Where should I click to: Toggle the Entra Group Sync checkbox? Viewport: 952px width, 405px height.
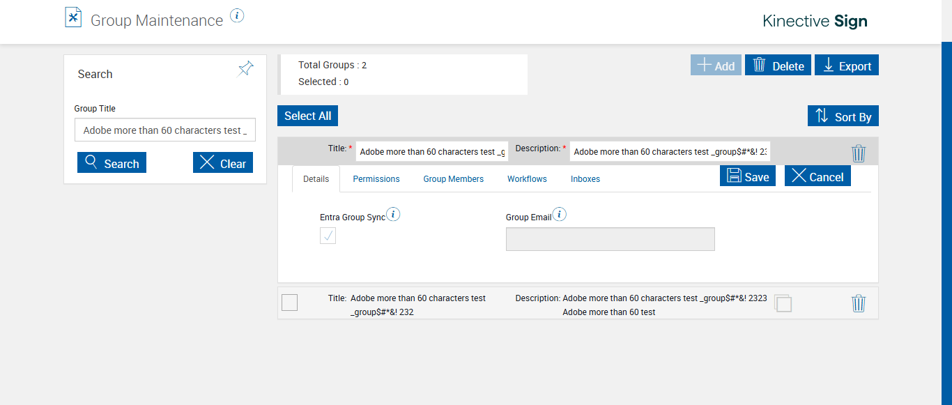pos(328,236)
